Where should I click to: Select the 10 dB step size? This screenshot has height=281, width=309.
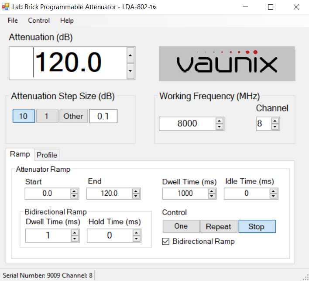(x=23, y=116)
